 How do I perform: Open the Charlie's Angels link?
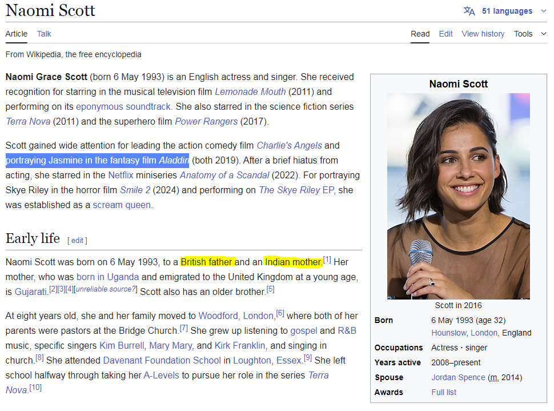[x=290, y=145]
